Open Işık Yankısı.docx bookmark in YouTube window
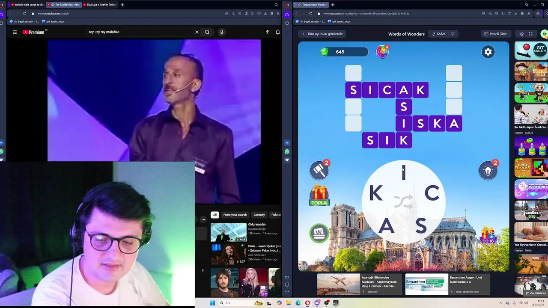 (54, 21)
